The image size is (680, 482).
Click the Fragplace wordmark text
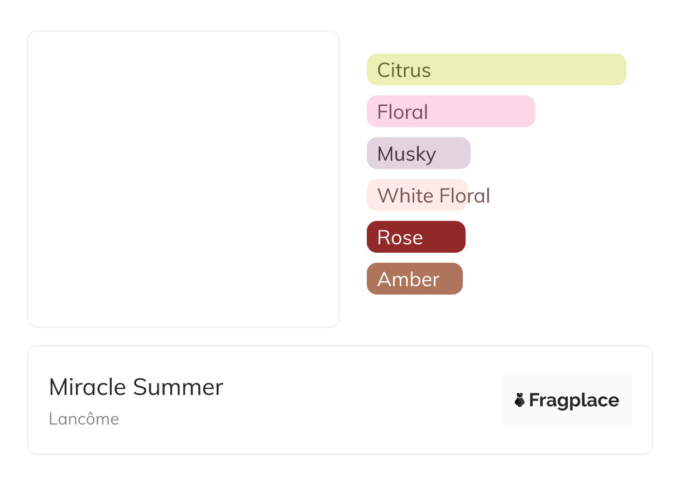pyautogui.click(x=573, y=400)
